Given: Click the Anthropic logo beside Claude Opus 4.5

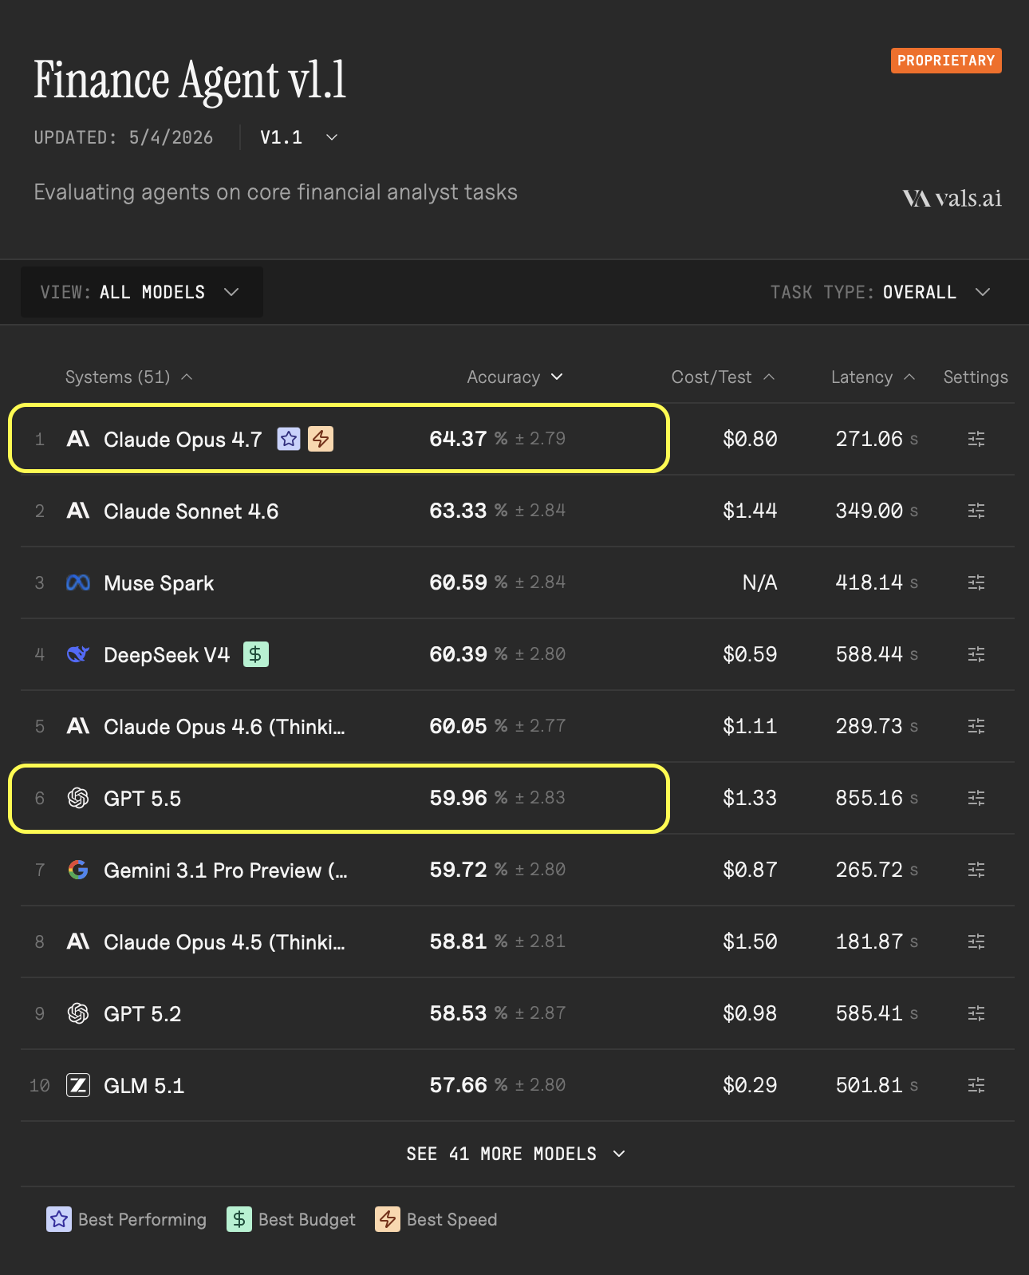Looking at the screenshot, I should [78, 941].
